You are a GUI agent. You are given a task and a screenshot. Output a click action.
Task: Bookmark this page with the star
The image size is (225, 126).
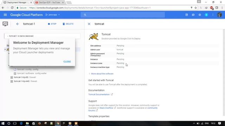point(195,8)
